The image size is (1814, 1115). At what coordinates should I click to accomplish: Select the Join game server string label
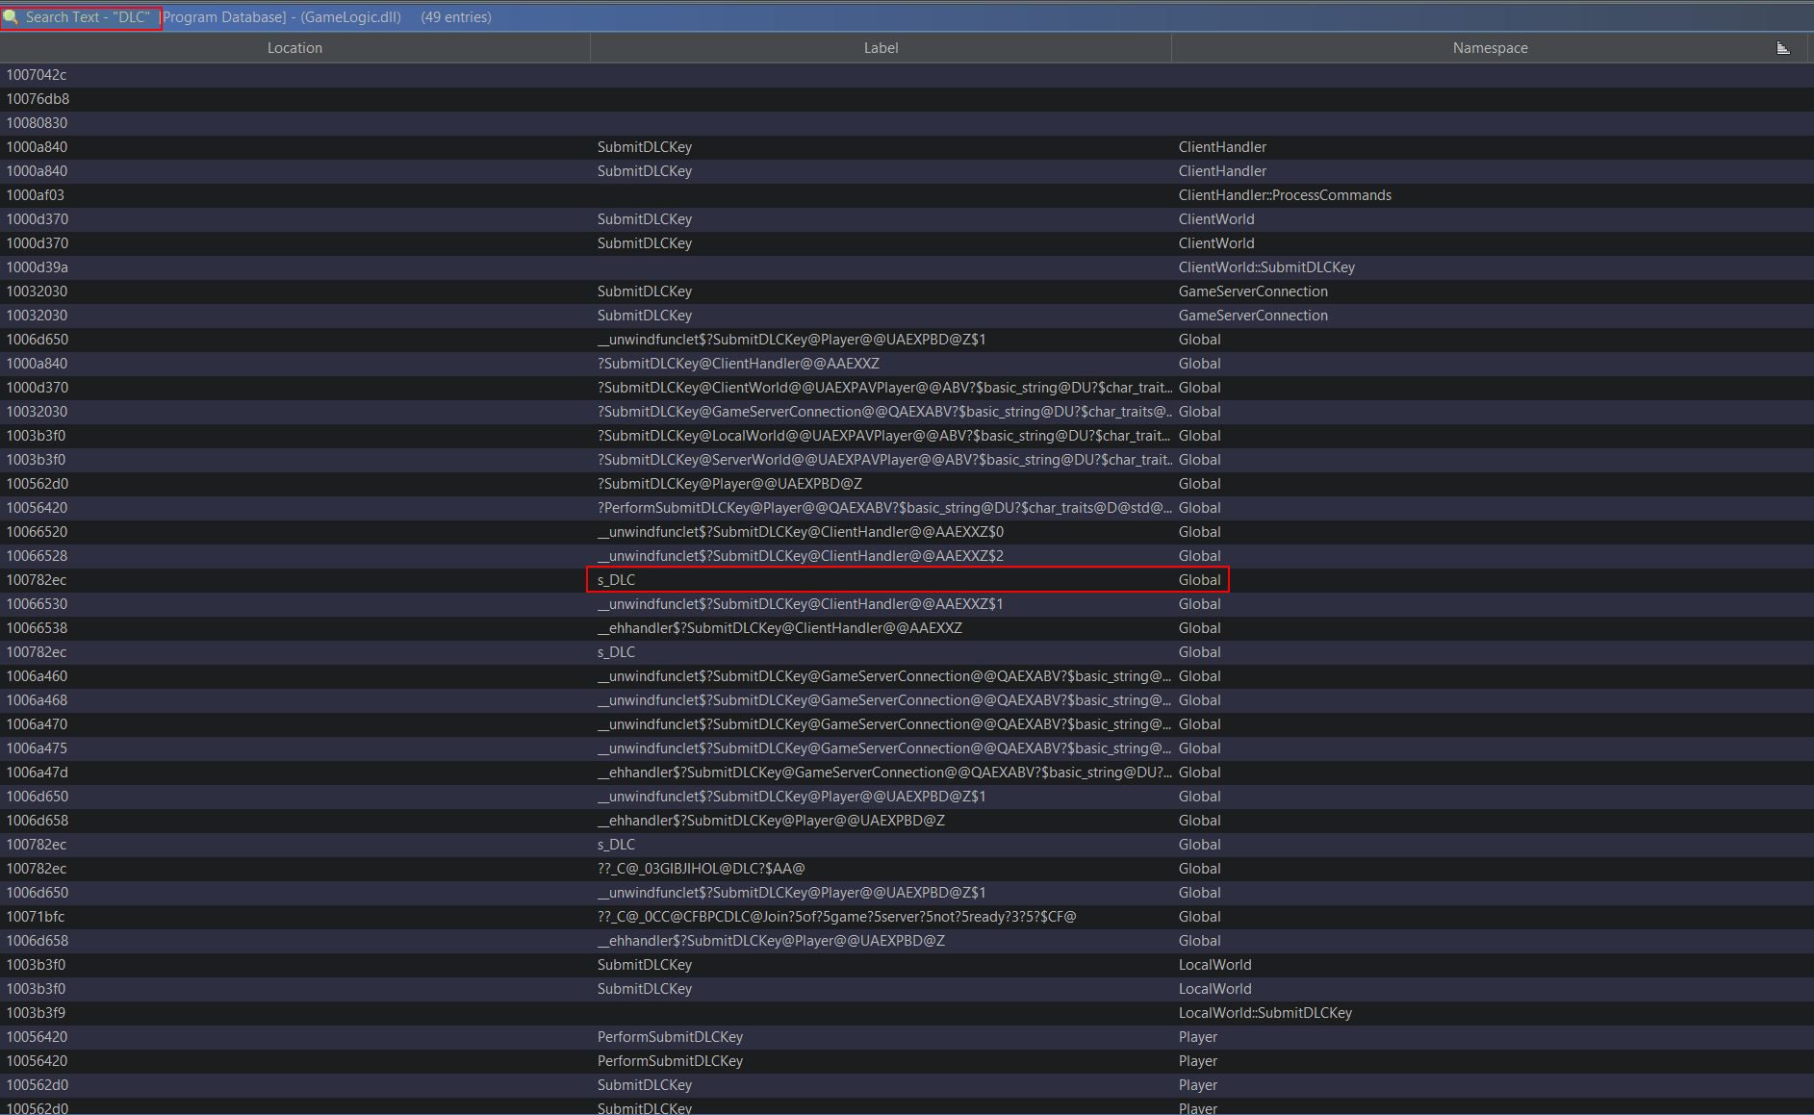(x=836, y=917)
